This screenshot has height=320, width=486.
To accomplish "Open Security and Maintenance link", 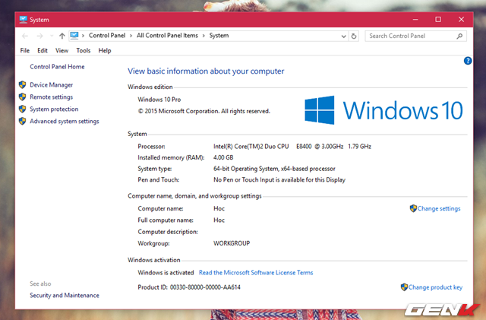I will coord(65,295).
